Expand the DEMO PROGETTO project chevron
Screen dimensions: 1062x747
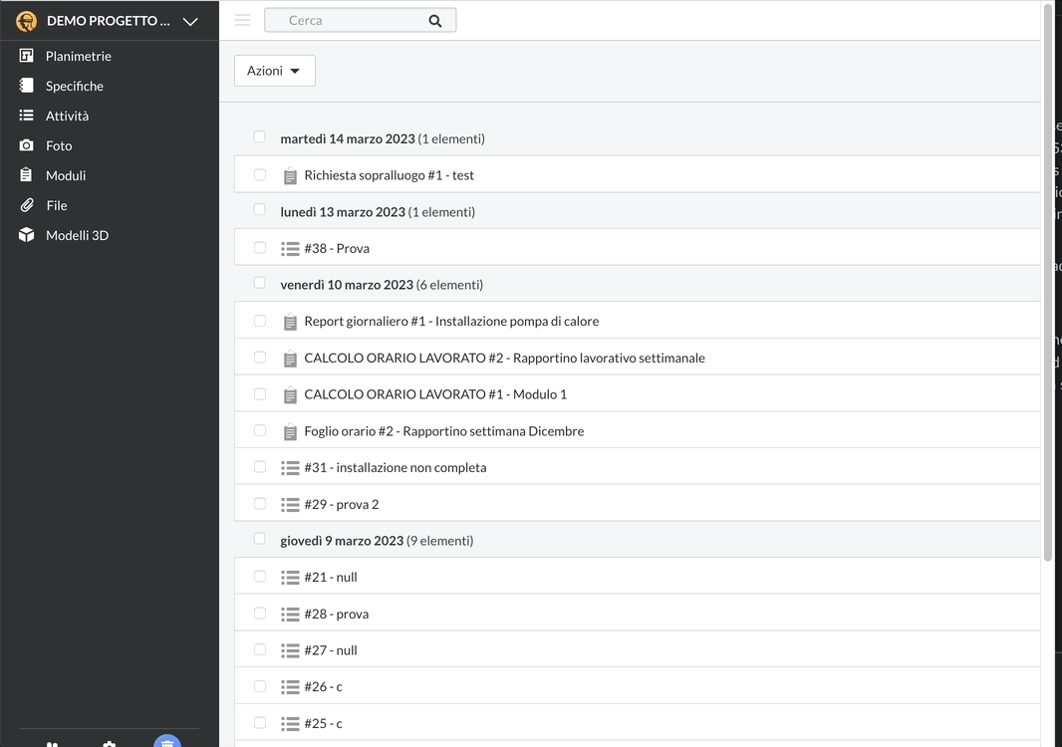(x=190, y=21)
